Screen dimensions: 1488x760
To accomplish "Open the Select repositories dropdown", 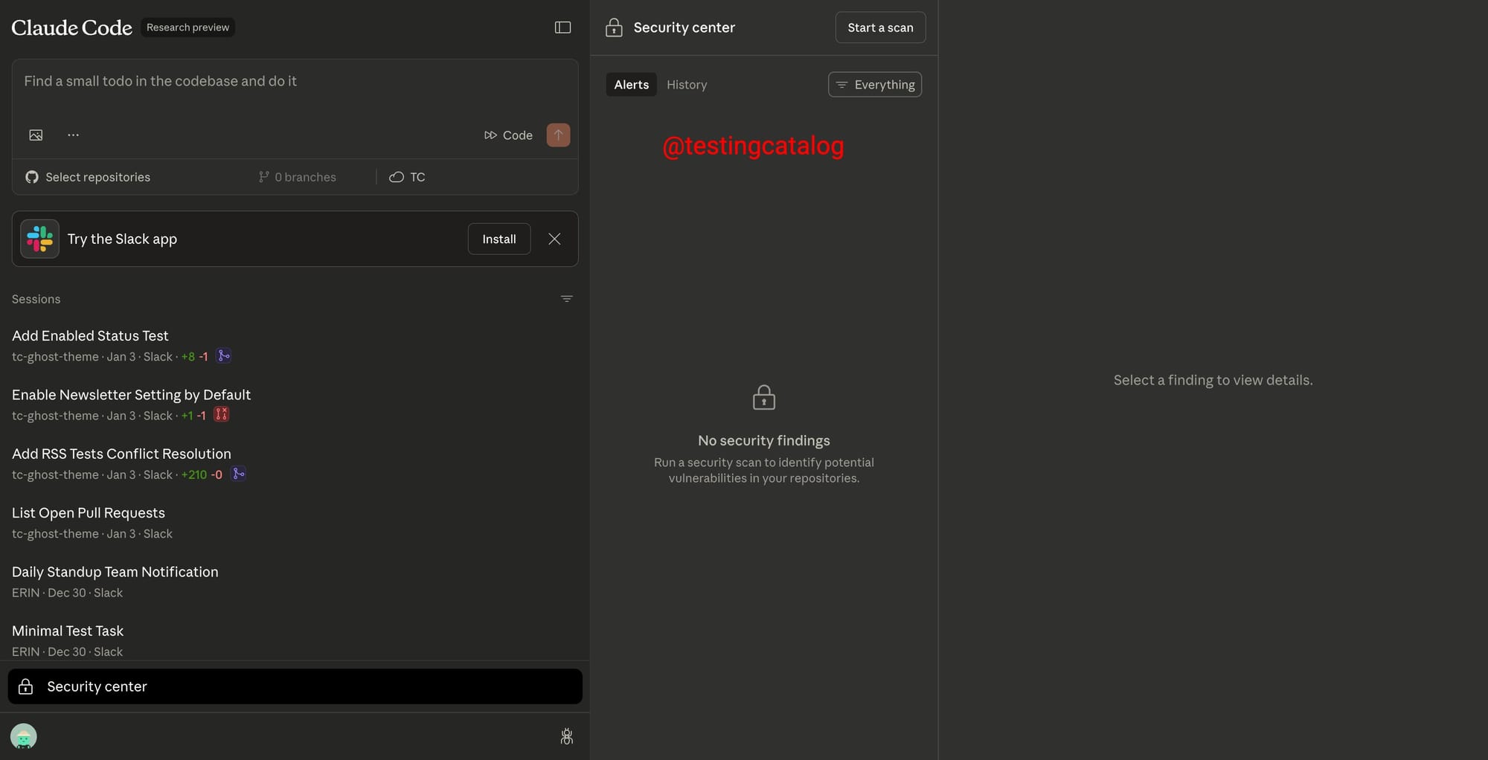I will click(89, 177).
